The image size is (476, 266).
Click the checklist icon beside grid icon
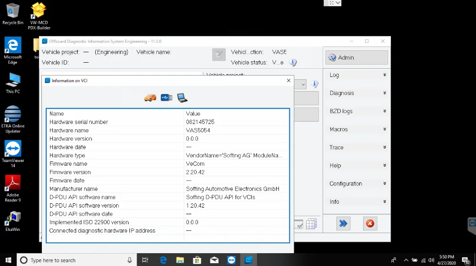click(x=299, y=225)
